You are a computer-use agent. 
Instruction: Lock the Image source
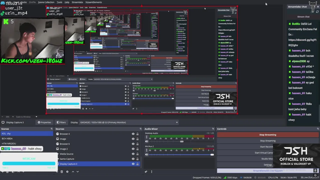click(137, 139)
